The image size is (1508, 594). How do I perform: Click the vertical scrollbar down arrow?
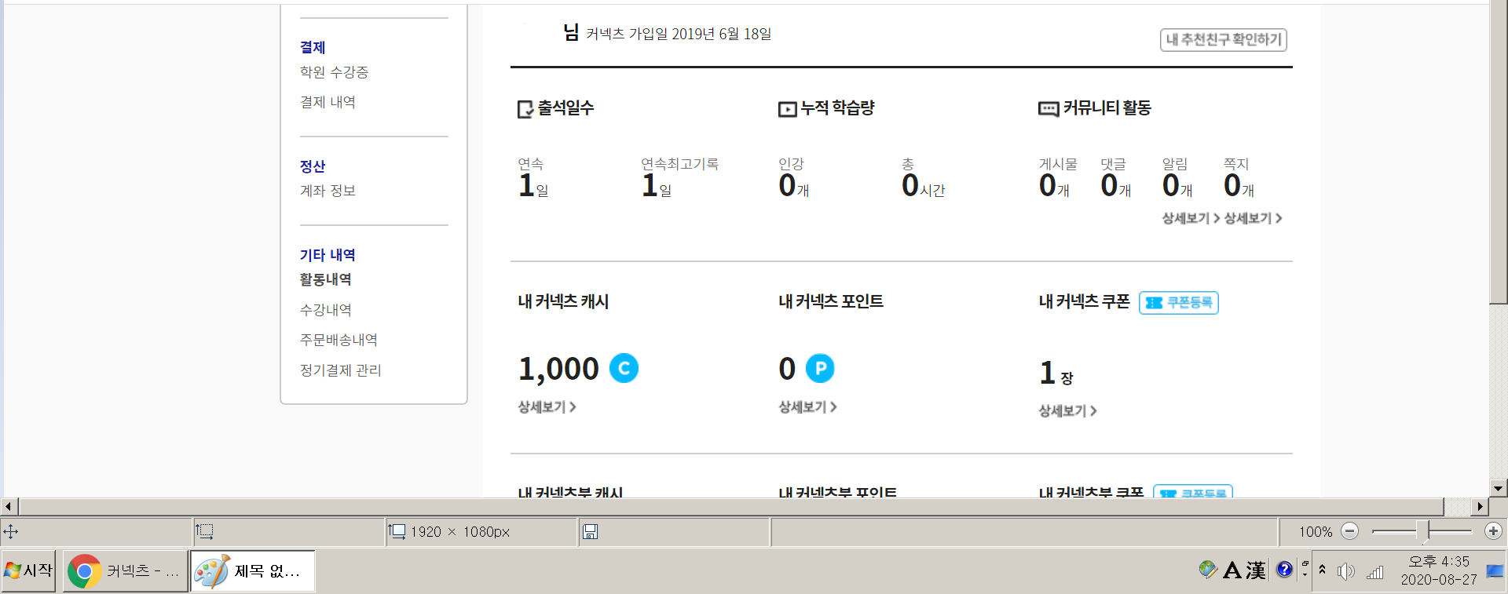click(1498, 488)
